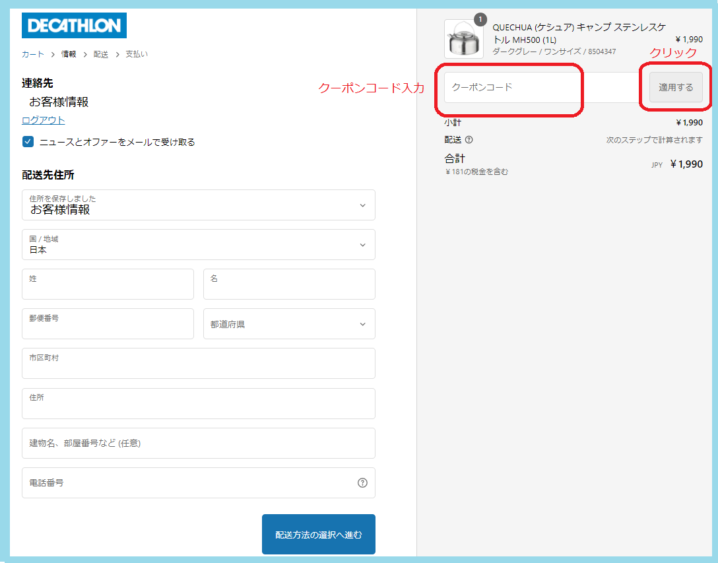This screenshot has width=718, height=563.
Task: Click the ￥181の税金を含む tax note
Action: click(476, 172)
